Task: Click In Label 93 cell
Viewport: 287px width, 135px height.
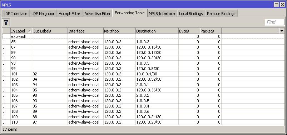Action: 21,63
